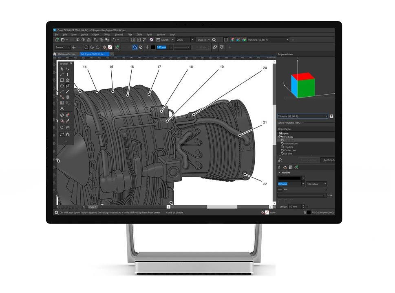Toggle the top projected plane cube icon
This screenshot has height=293, width=395.
(x=232, y=40)
